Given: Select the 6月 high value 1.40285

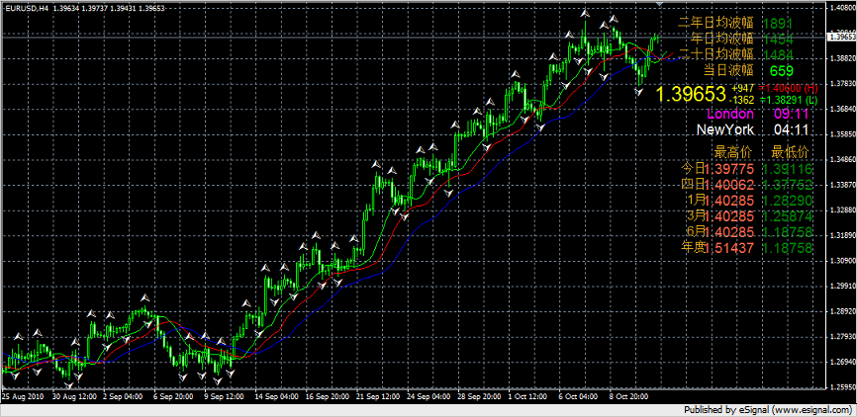Looking at the screenshot, I should click(x=729, y=232).
